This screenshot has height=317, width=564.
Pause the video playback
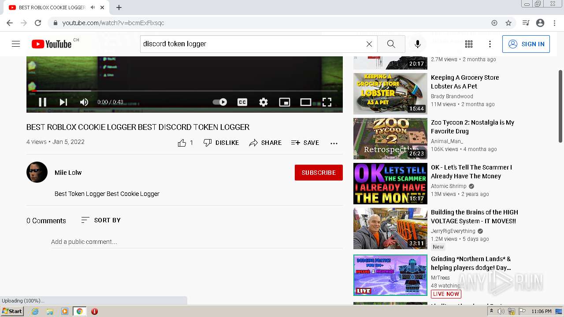tap(42, 102)
